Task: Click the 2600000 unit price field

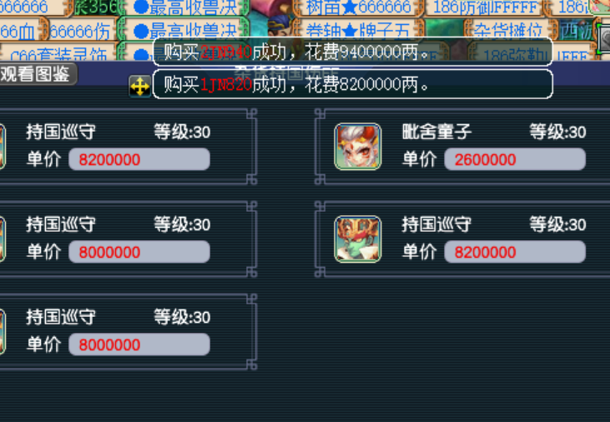Action: click(515, 159)
